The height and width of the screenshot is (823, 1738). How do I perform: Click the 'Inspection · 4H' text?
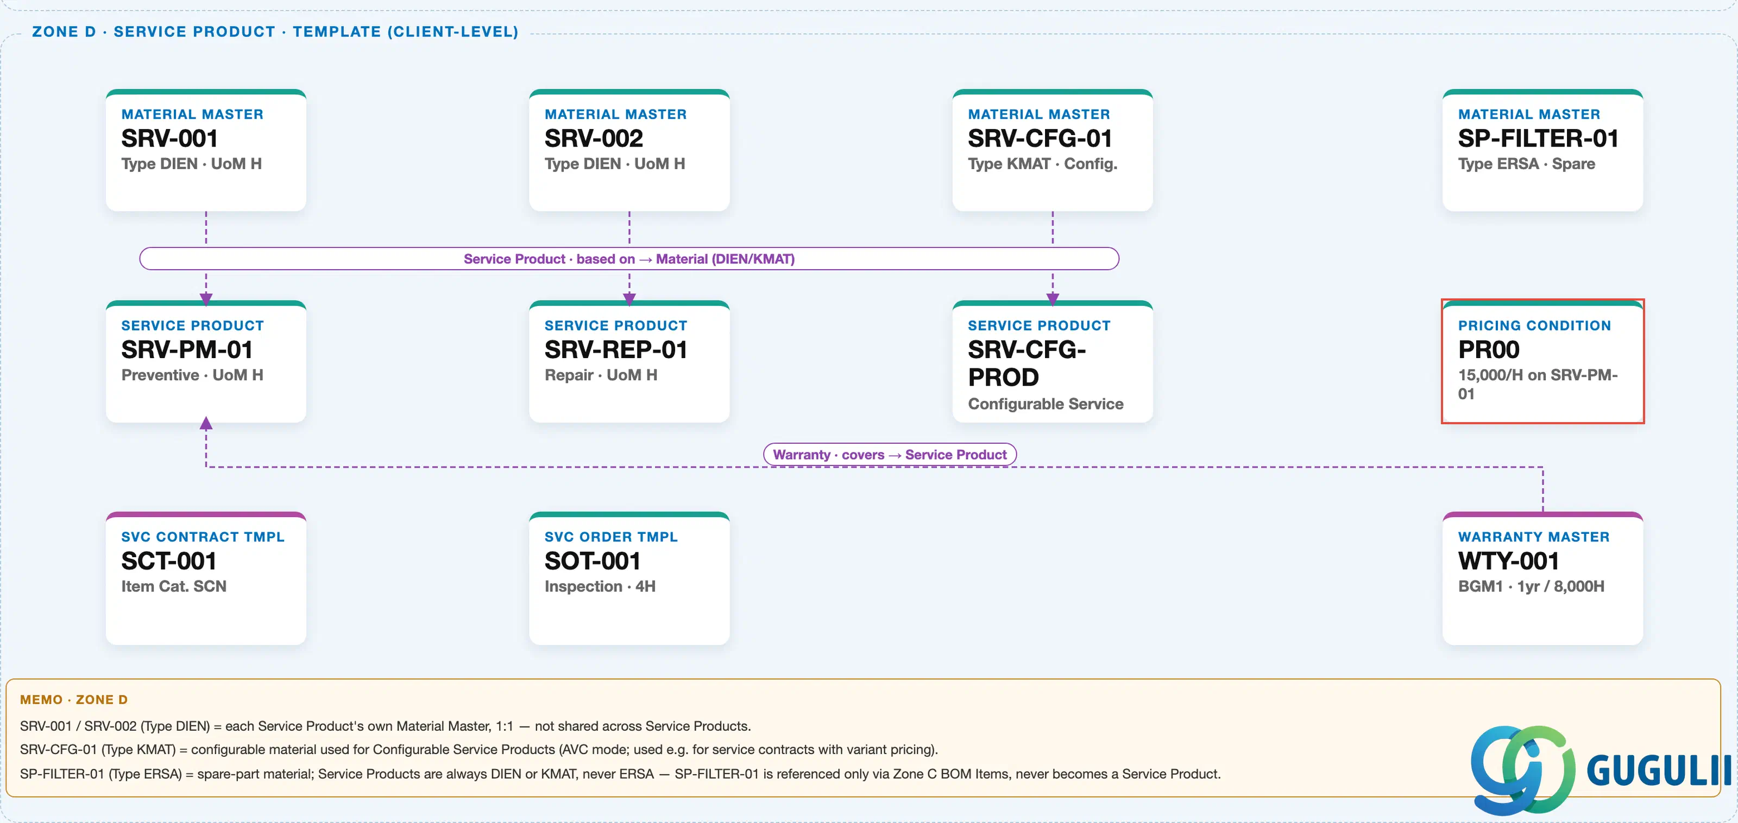click(x=600, y=586)
